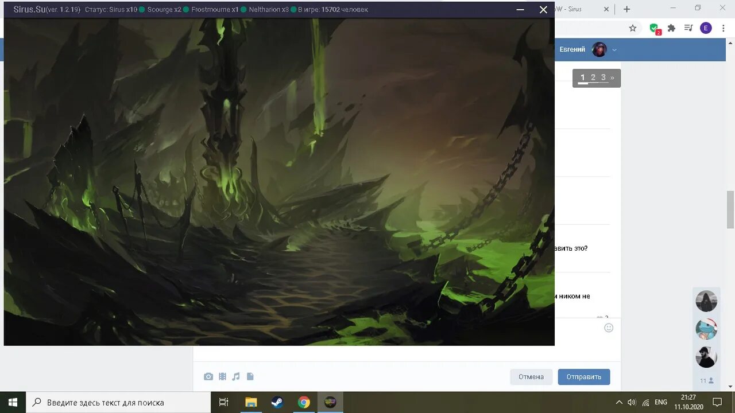Close the Sirus browser tab

pos(606,9)
